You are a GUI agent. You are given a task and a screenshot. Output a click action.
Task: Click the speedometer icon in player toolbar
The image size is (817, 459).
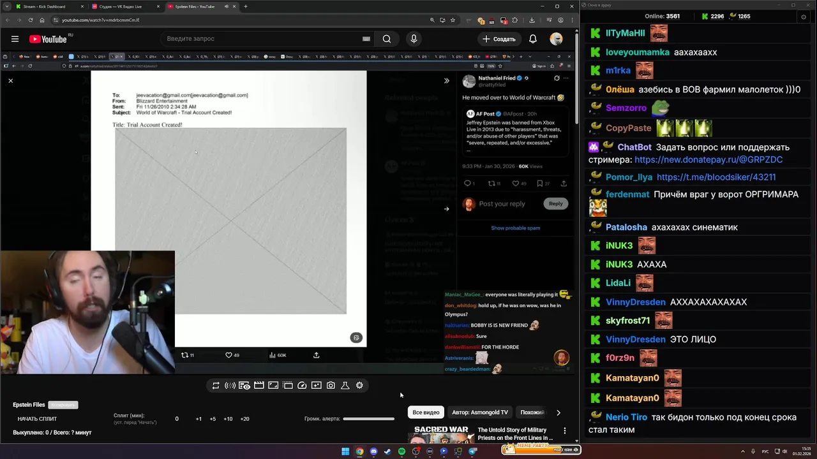click(x=302, y=386)
